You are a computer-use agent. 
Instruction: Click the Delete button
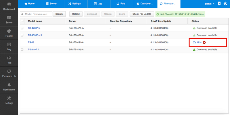122,14
